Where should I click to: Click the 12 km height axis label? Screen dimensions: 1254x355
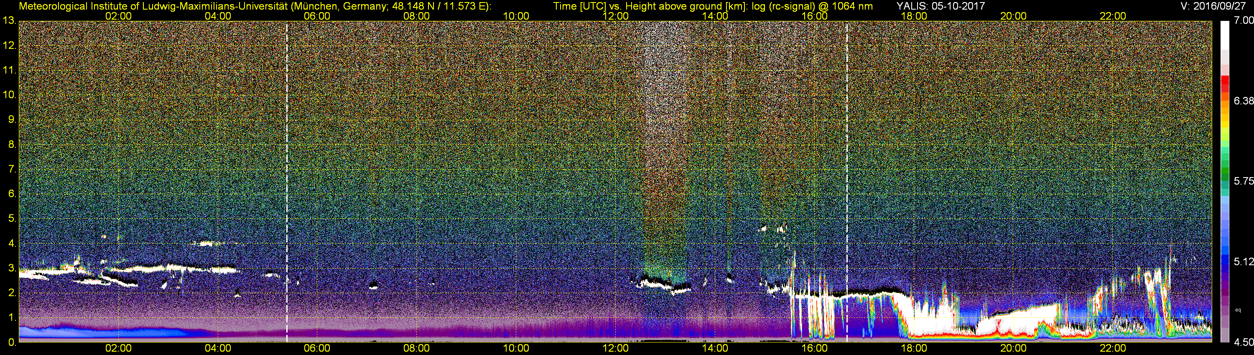pos(9,46)
